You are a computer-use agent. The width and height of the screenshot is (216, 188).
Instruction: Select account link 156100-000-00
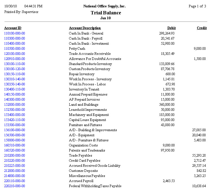(15, 130)
